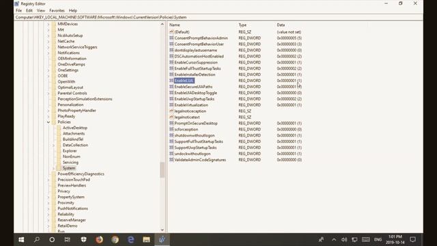Click the ConsentPromptBehaviorAdmin value icon
Viewport: 437px width, 246px height.
171,38
